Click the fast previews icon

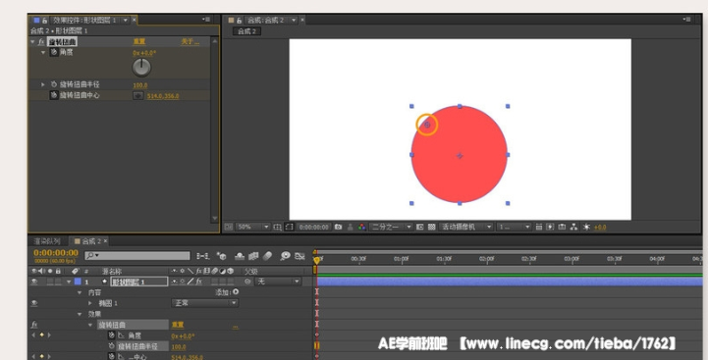click(550, 227)
